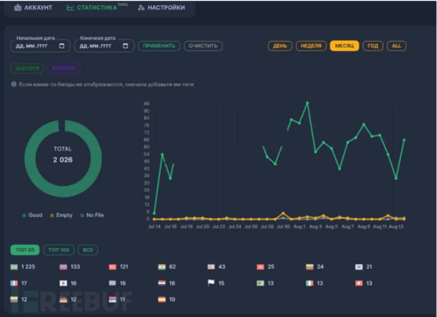Open calendar picker for Конечная дата
Image resolution: width=437 pixels, height=317 pixels.
click(125, 46)
